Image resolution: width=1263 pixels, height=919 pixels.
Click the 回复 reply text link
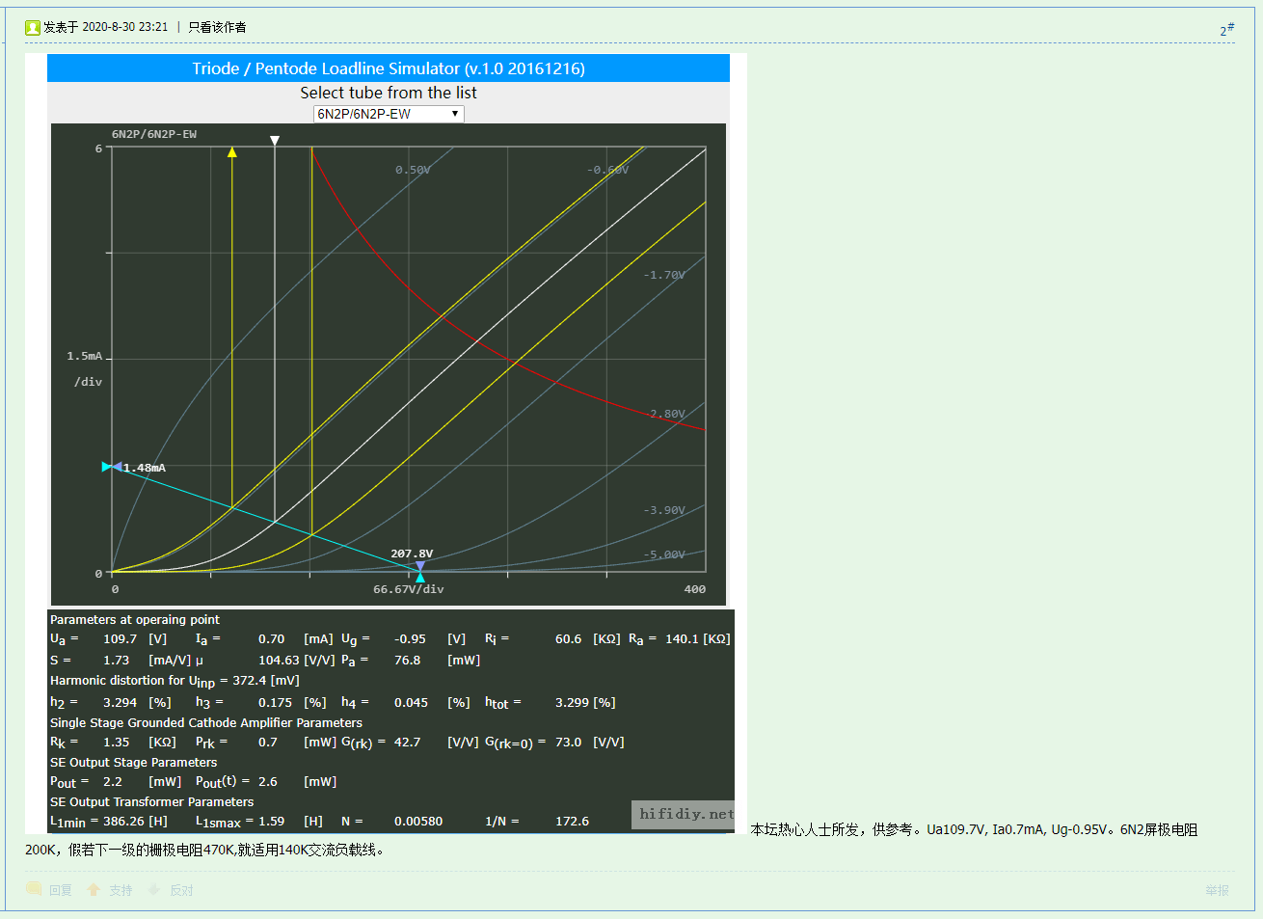[x=61, y=890]
